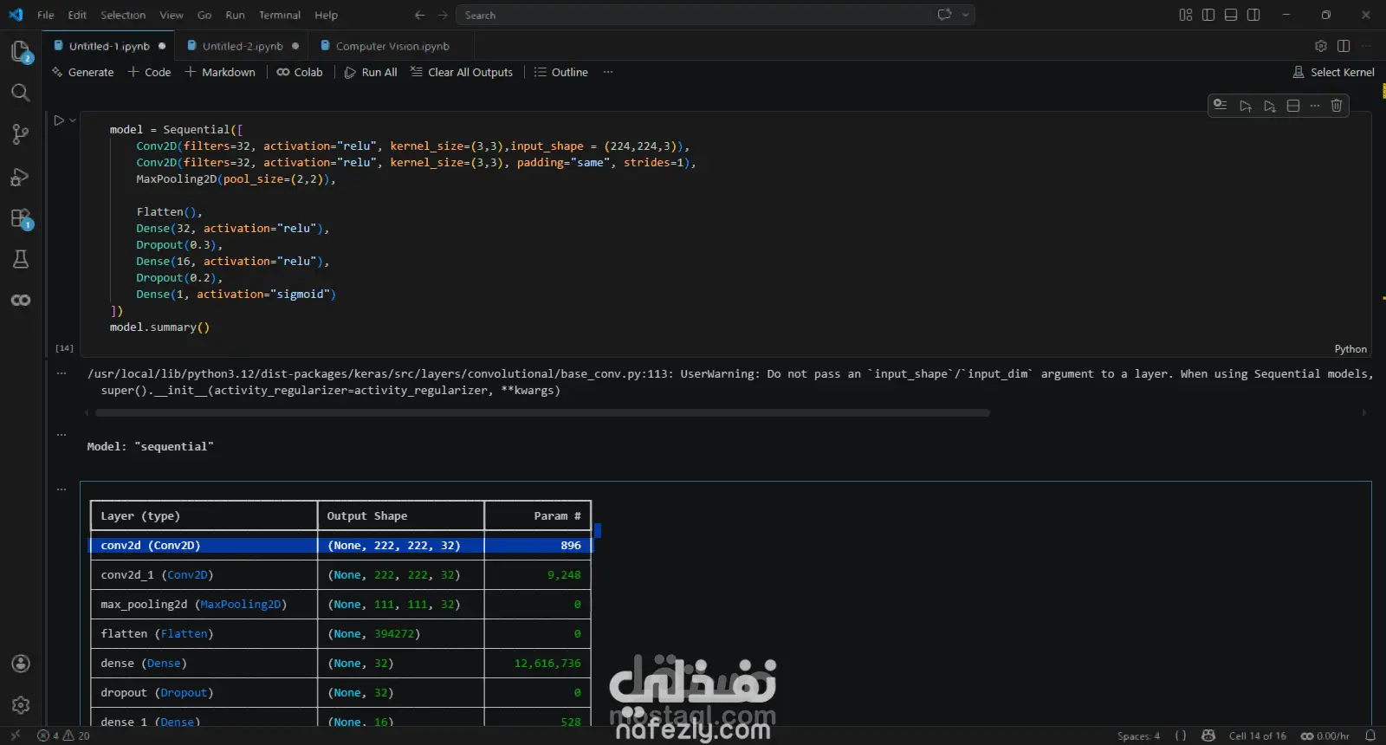Open the Terminal menu
Viewport: 1386px width, 745px height.
(280, 15)
